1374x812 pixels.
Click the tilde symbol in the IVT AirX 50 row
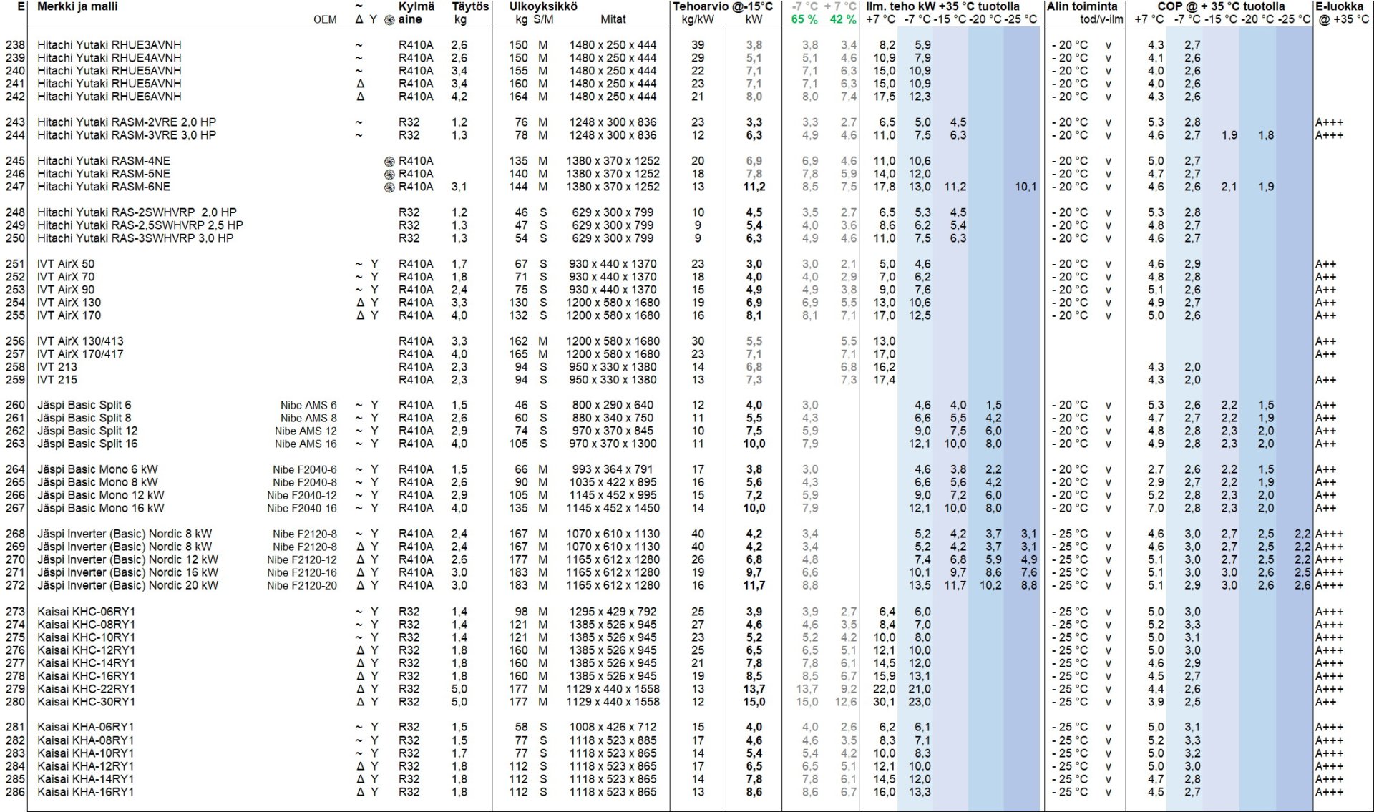pos(359,264)
